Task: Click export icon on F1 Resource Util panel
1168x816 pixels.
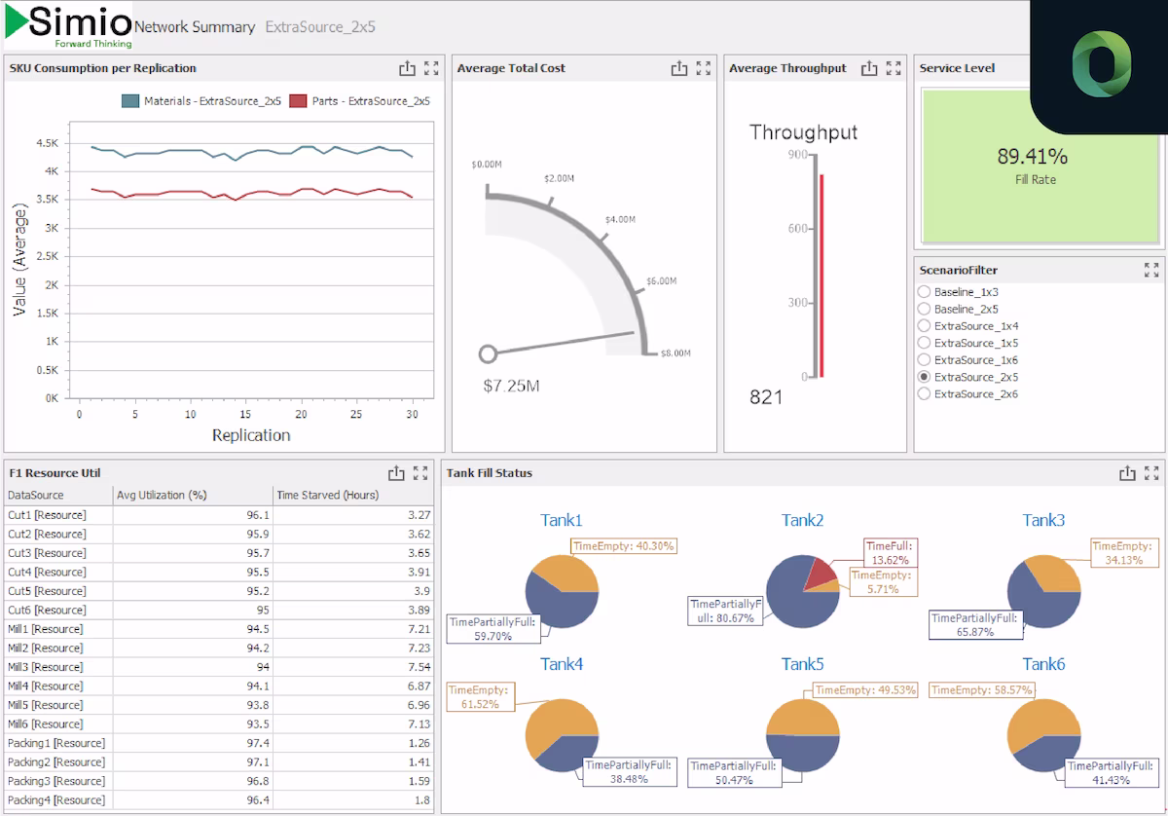Action: pyautogui.click(x=396, y=473)
